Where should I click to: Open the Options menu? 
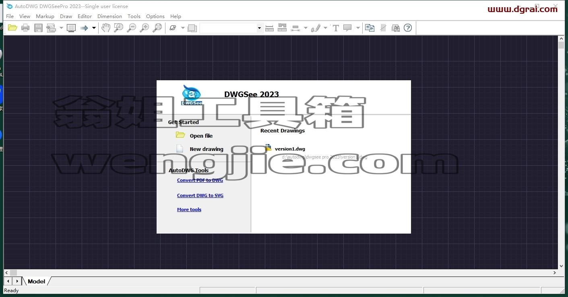click(155, 16)
